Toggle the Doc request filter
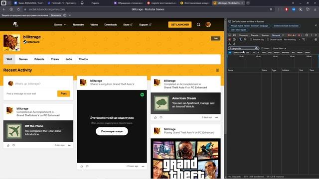The width and height of the screenshot is (319, 179). pyautogui.click(x=247, y=53)
